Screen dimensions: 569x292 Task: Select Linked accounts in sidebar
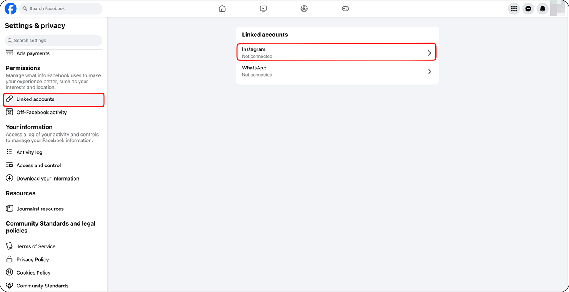pyautogui.click(x=53, y=99)
